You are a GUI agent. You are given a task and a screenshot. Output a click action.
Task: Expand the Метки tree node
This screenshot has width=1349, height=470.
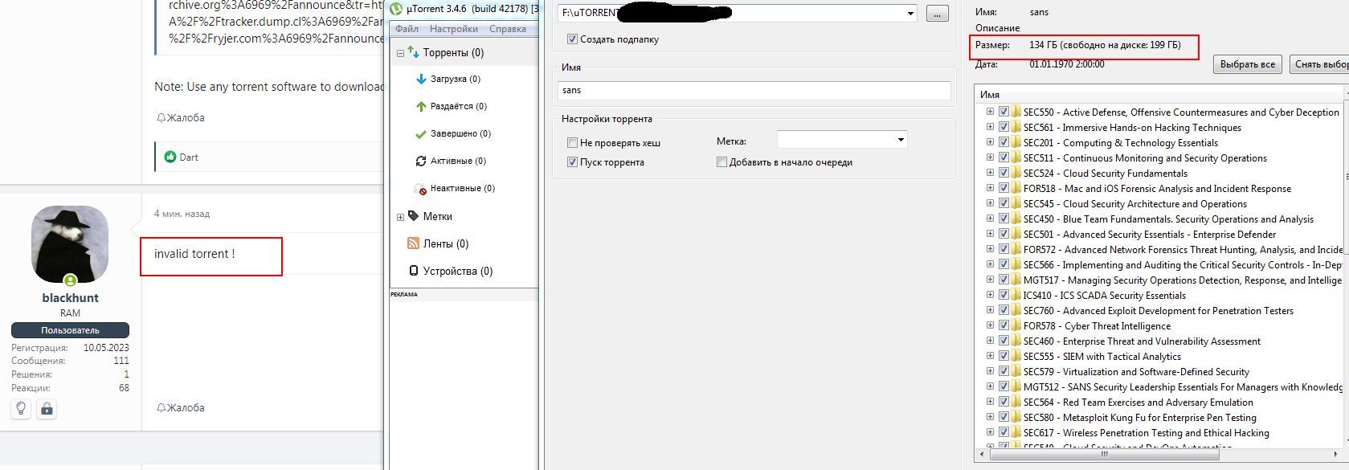[400, 217]
